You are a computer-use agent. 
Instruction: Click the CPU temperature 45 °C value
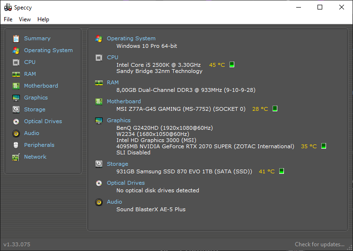[217, 65]
